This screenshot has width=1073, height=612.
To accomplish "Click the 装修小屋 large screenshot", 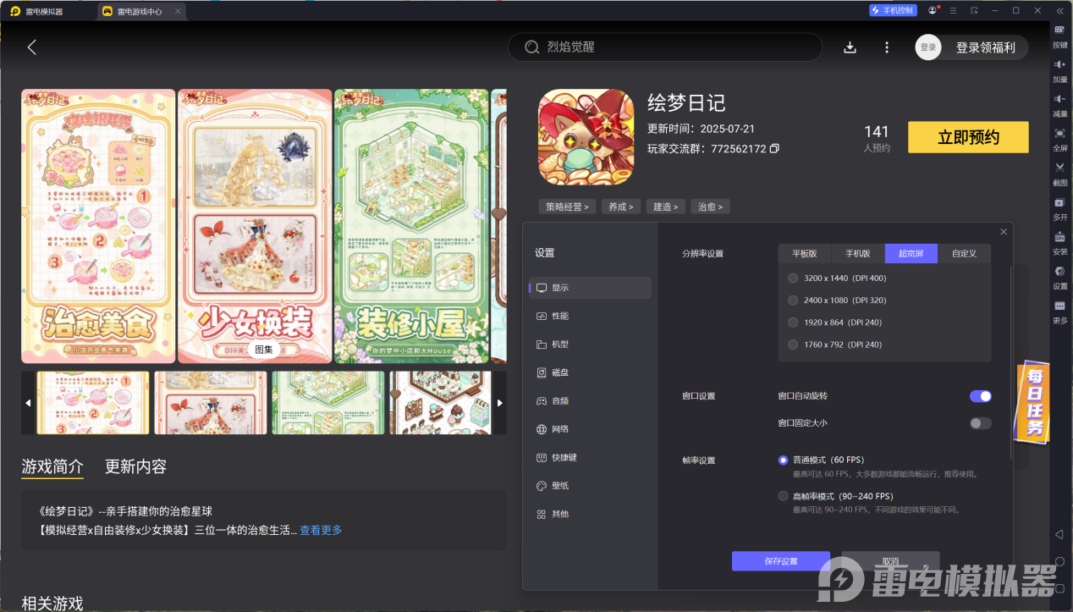I will coord(411,226).
